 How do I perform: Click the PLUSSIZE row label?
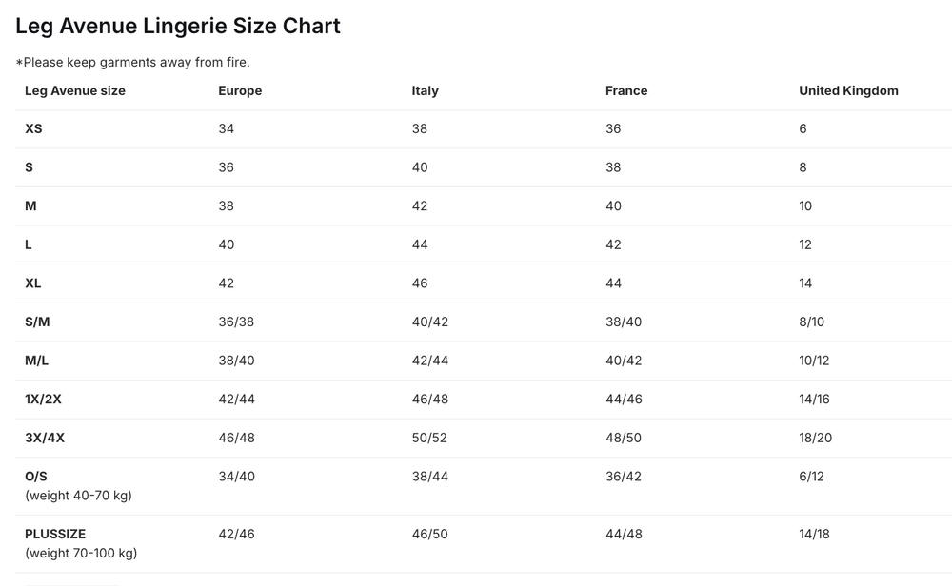click(x=55, y=535)
